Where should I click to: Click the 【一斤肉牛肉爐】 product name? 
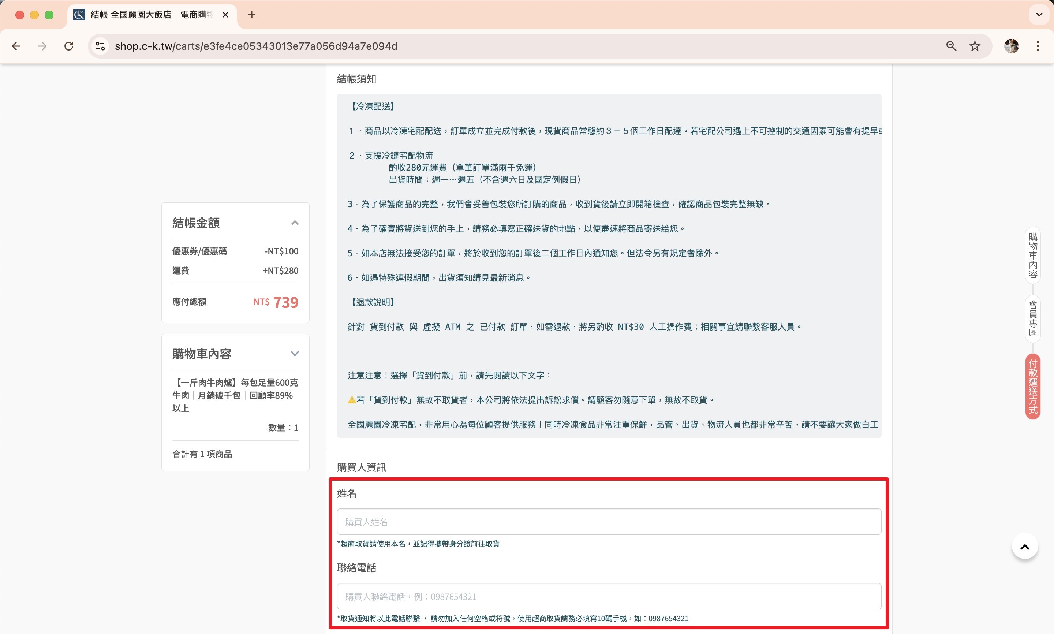(235, 396)
